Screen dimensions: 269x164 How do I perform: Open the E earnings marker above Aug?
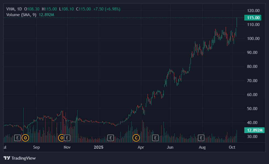coord(201,138)
